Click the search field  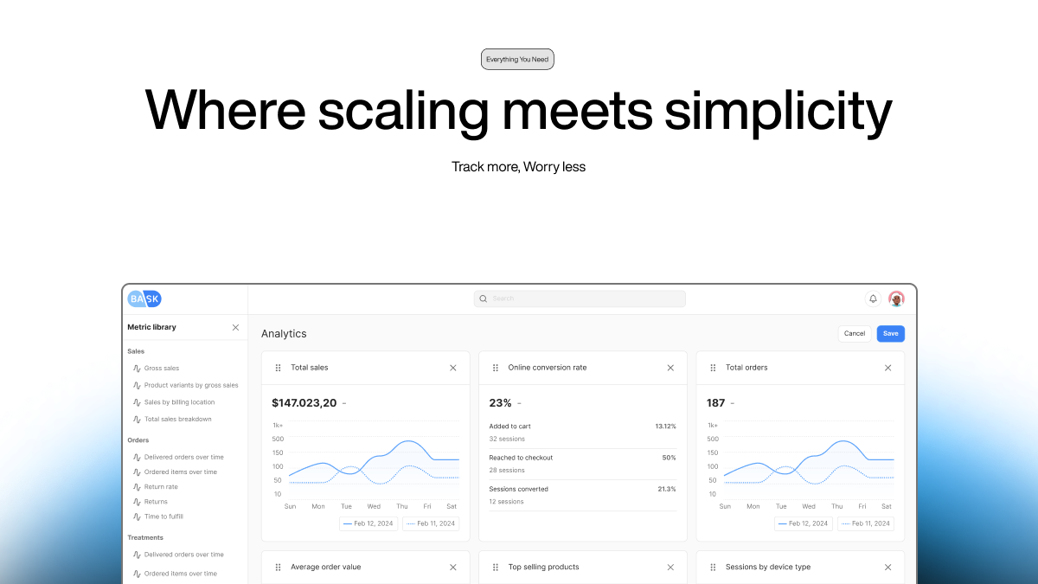pos(580,298)
